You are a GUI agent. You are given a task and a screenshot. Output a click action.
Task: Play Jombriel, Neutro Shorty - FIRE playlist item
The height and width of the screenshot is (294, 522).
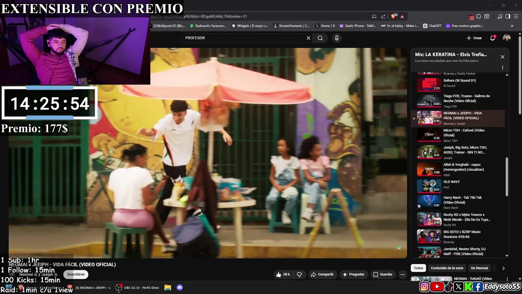pos(458,252)
